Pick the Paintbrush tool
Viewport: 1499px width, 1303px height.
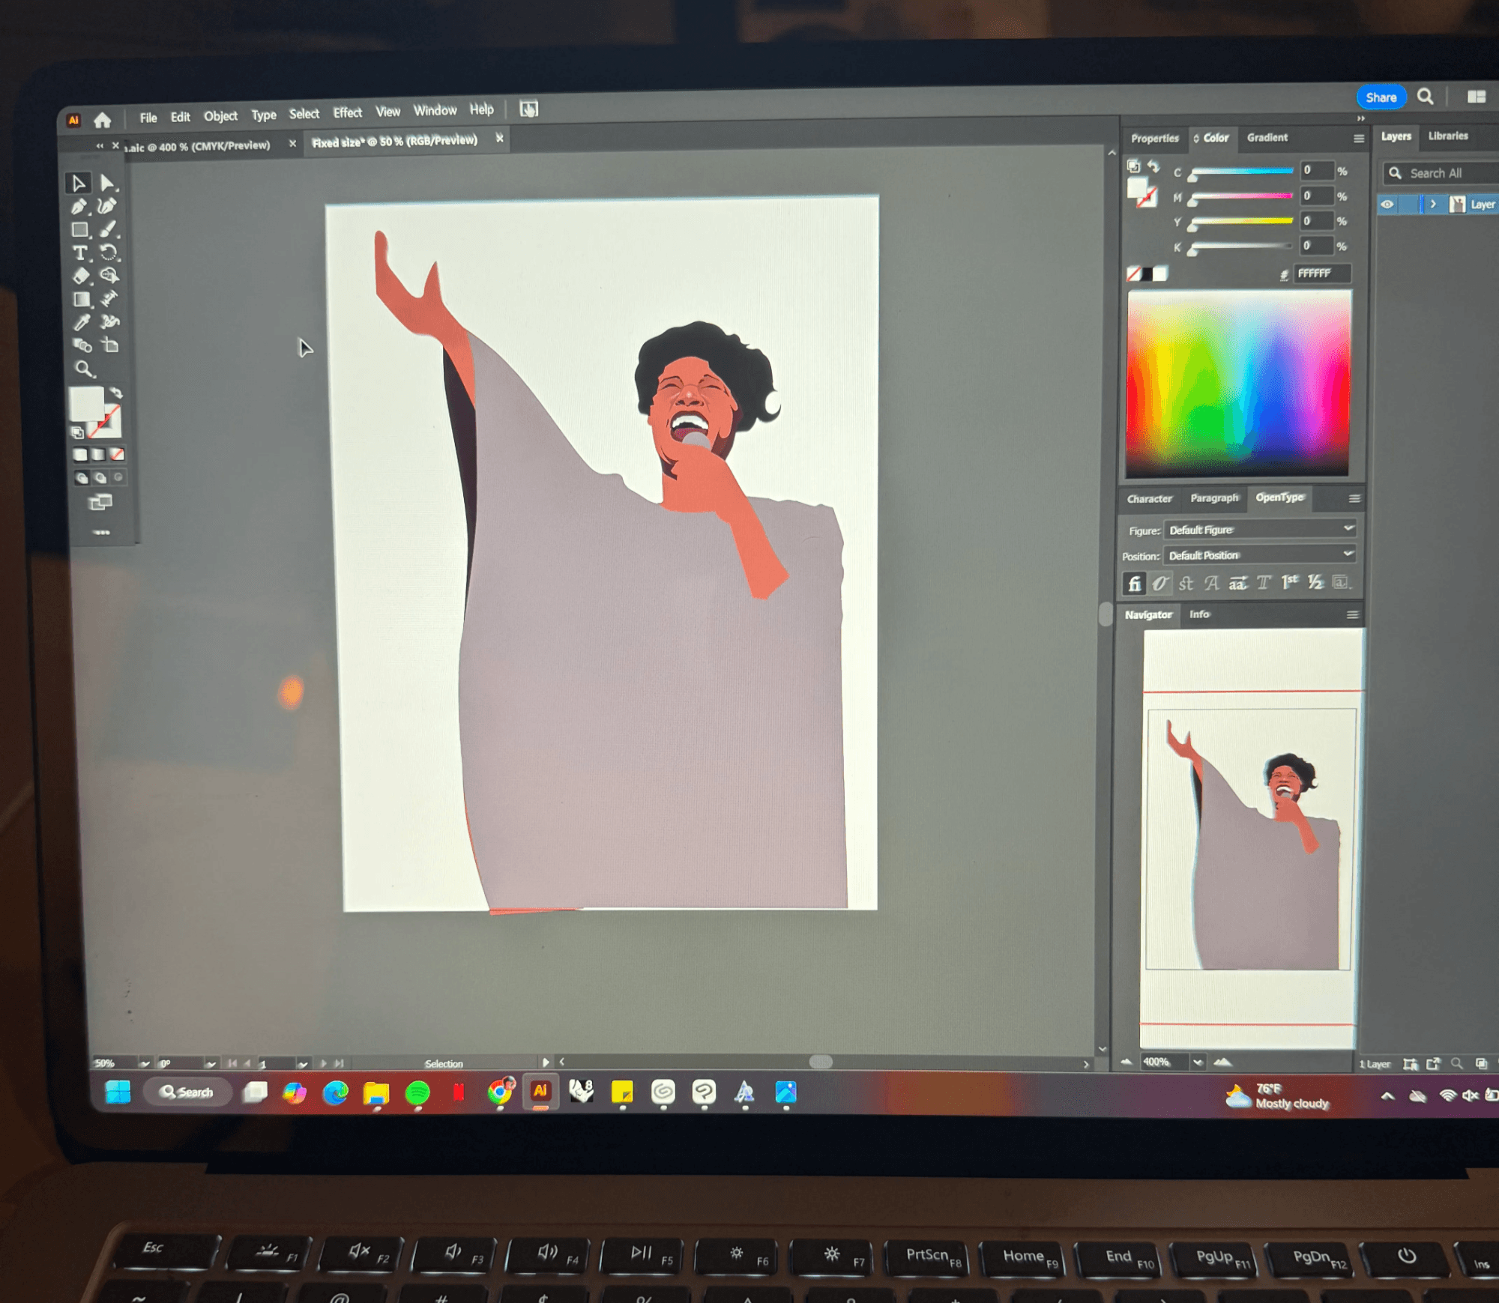click(109, 229)
